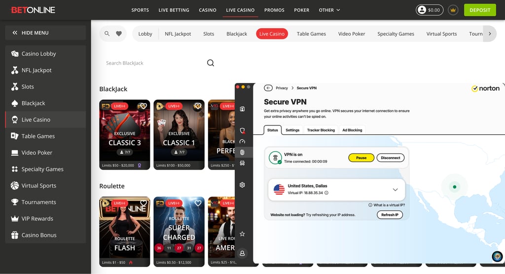Open Live Betting in top navigation
Screen dimensions: 505x274
coord(174,10)
